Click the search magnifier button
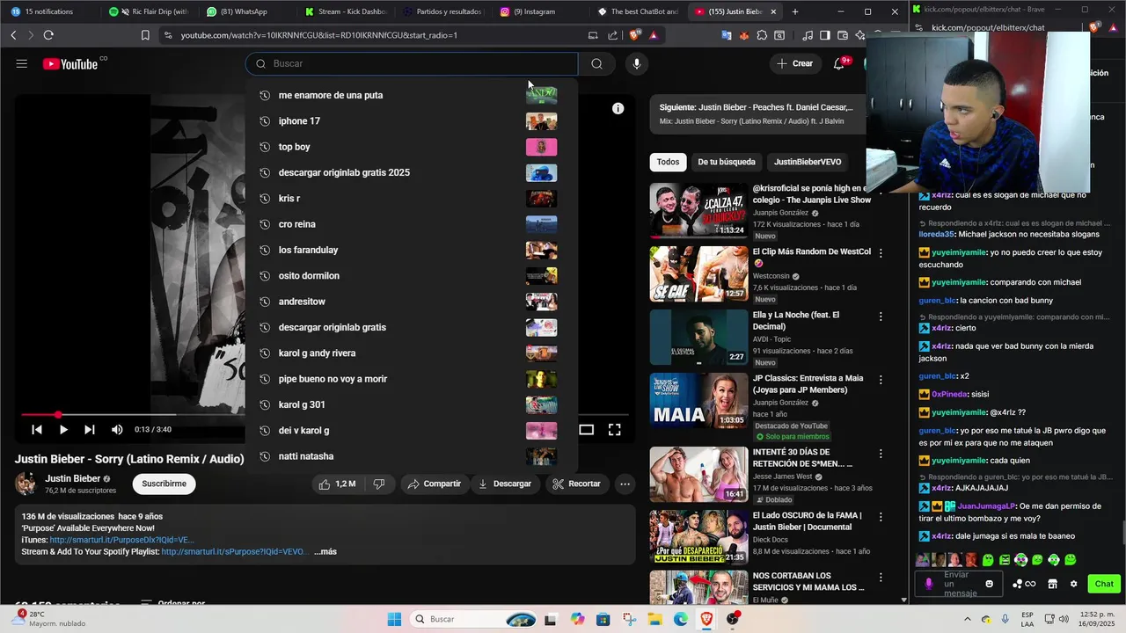Screen dimensions: 1126x633 point(596,63)
